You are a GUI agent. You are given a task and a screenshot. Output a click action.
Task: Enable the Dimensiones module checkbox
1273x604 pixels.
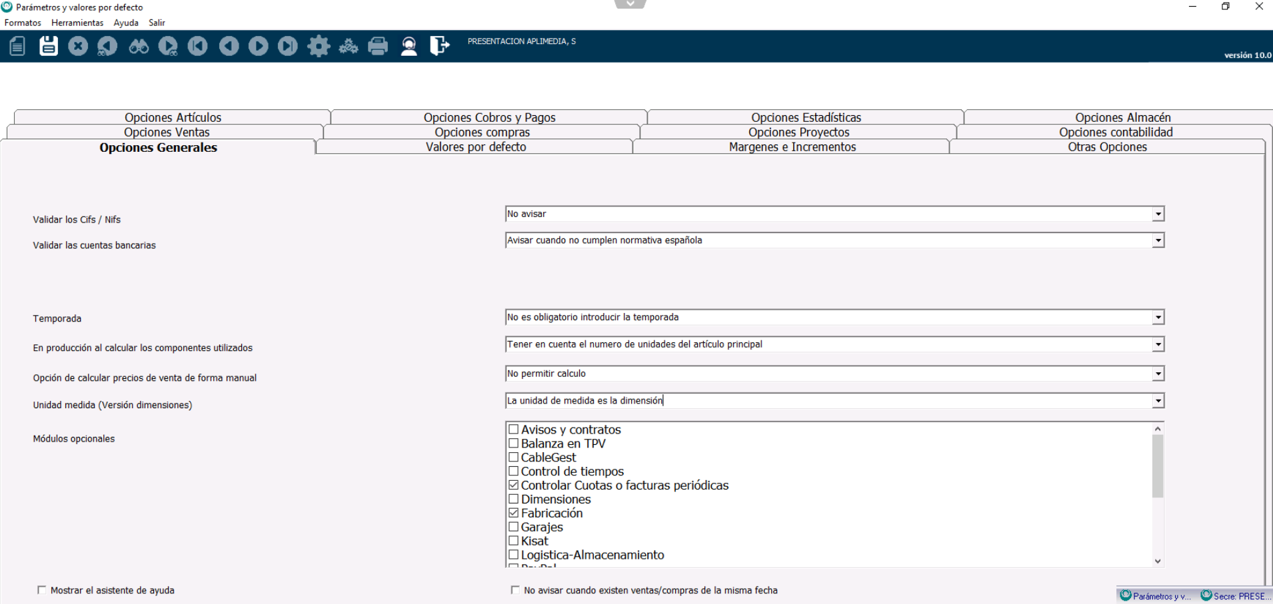point(514,499)
